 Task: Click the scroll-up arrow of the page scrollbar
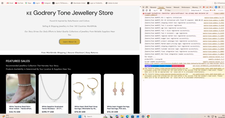click(140, 7)
